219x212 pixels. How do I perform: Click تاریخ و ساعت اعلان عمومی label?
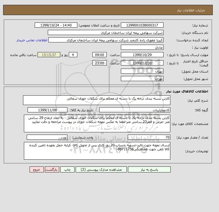coord(99,25)
